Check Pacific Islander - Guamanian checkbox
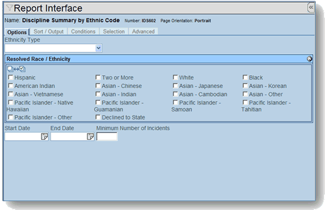 [x=98, y=102]
